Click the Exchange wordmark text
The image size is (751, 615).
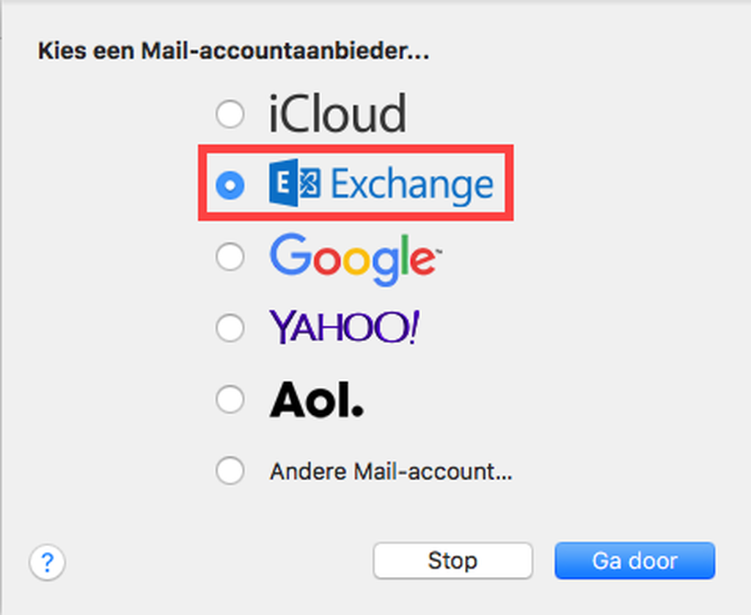tap(412, 185)
